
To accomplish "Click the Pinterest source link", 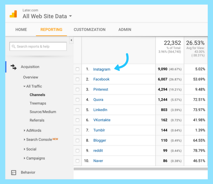I will click(101, 89).
